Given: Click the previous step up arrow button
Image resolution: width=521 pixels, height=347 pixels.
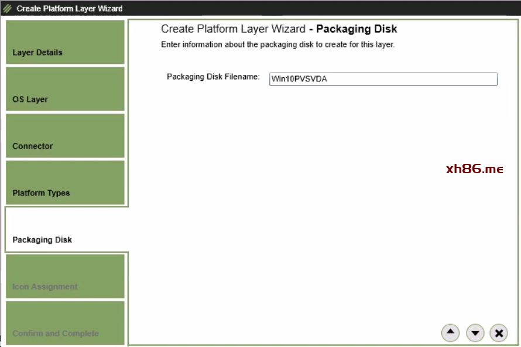Looking at the screenshot, I should (450, 332).
